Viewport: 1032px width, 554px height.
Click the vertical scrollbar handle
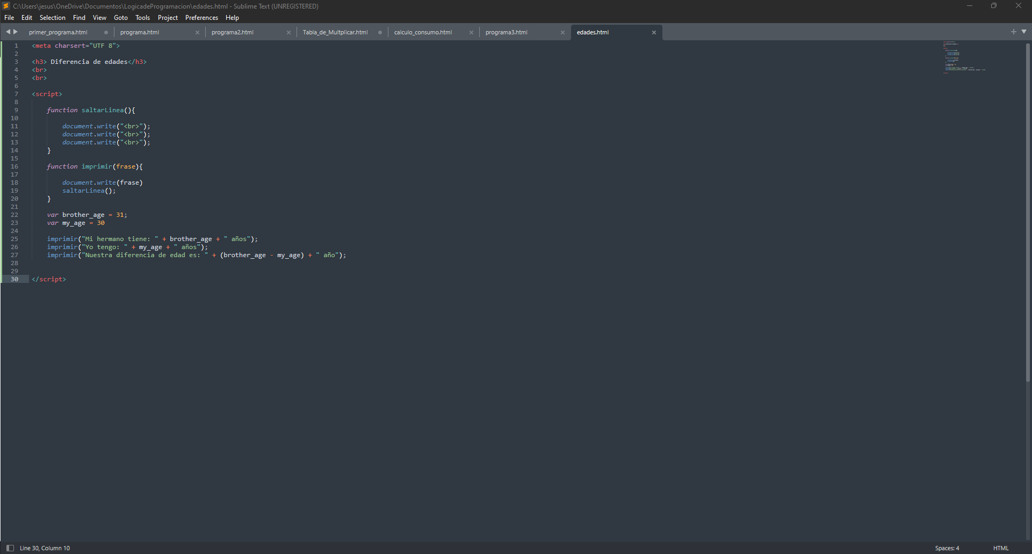pos(1028,212)
